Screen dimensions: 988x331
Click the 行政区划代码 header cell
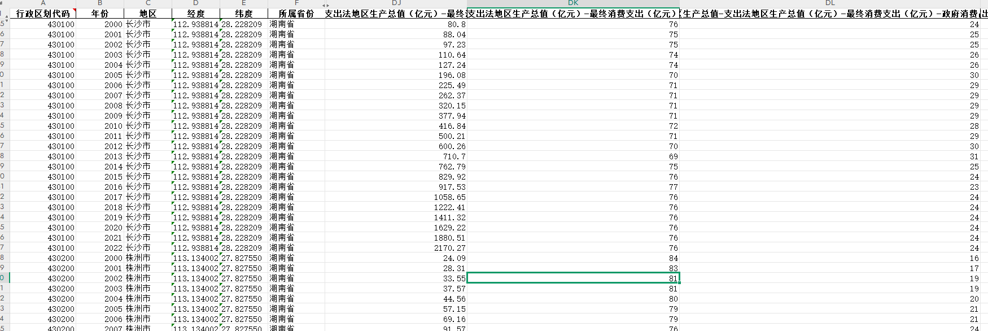coord(43,14)
